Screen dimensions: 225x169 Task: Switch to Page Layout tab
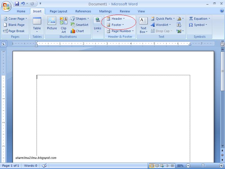click(x=58, y=11)
